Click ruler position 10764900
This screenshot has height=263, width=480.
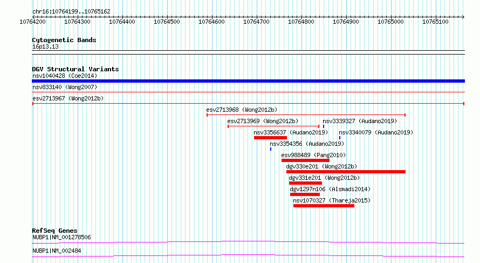346,22
